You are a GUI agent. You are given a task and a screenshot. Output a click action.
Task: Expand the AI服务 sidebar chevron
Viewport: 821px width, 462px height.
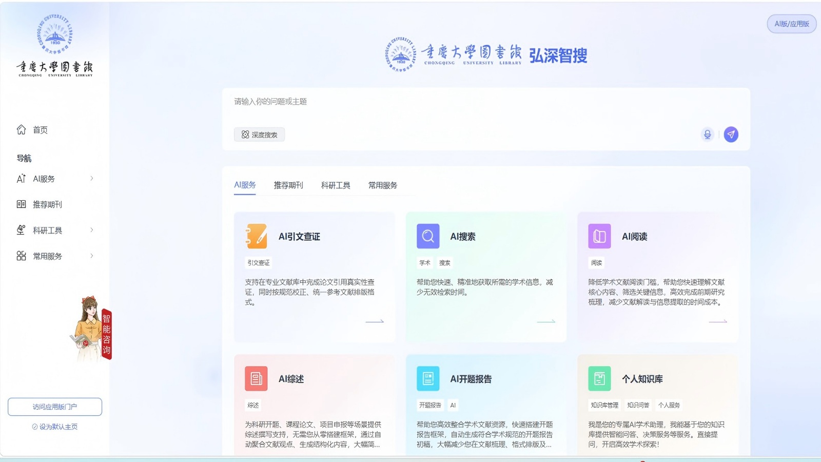(92, 179)
